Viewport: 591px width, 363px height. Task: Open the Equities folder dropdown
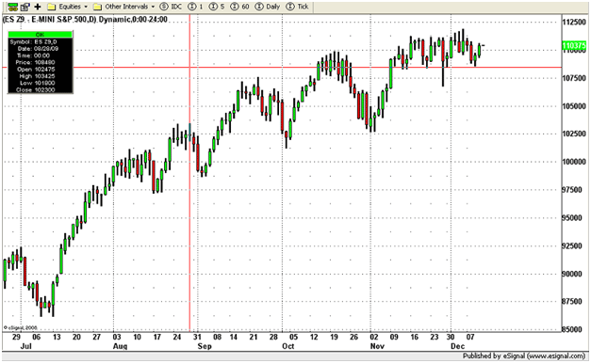click(x=68, y=7)
